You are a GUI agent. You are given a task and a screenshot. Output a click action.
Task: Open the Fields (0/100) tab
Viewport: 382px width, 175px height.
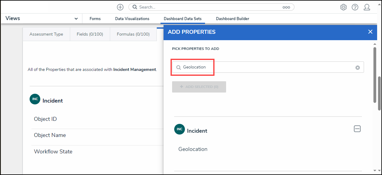[90, 34]
